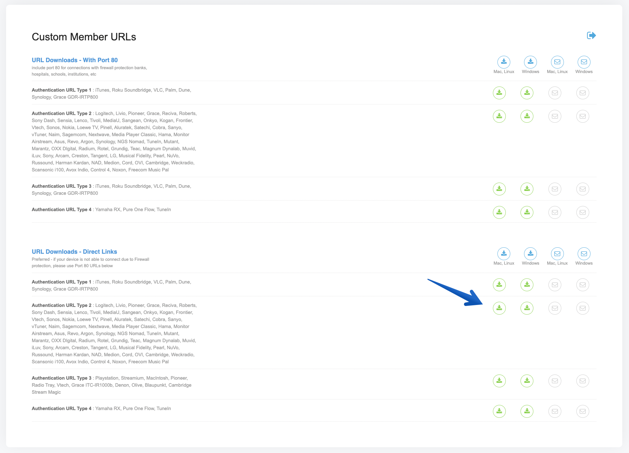
Task: Download Port 80 Type 2 URL for Windows
Action: (527, 116)
